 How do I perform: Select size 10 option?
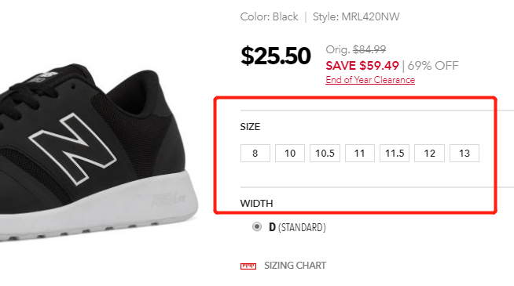click(290, 153)
